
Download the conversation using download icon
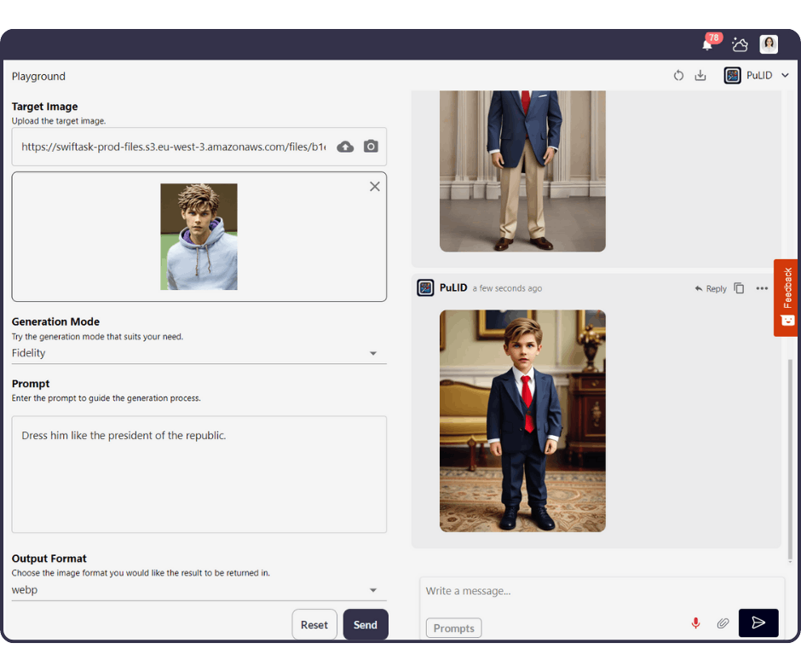tap(700, 76)
